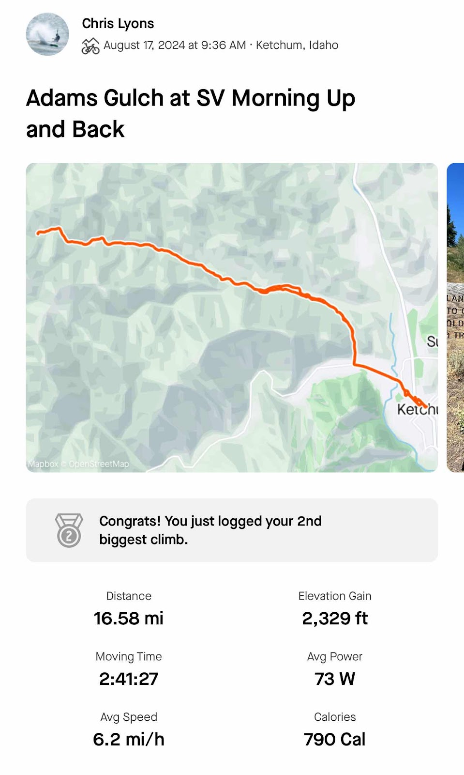Click the Avg Power 73 W value
This screenshot has height=775, width=464.
tap(335, 679)
